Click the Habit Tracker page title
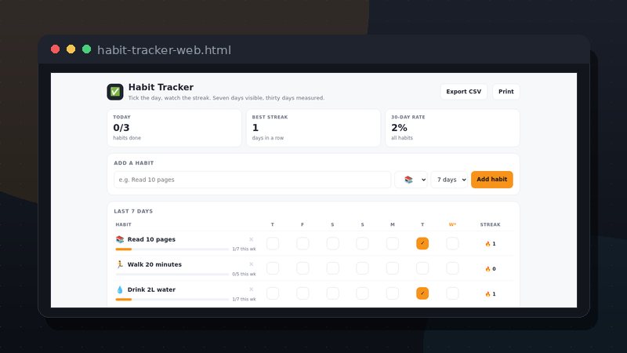627x353 pixels. coord(161,87)
